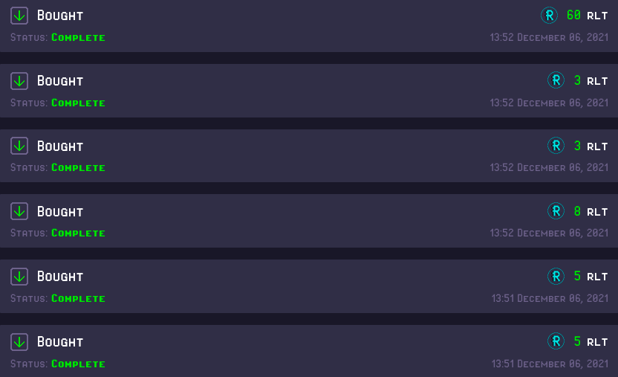
Task: Click the coin icon on first 13:51 transaction
Action: point(556,276)
